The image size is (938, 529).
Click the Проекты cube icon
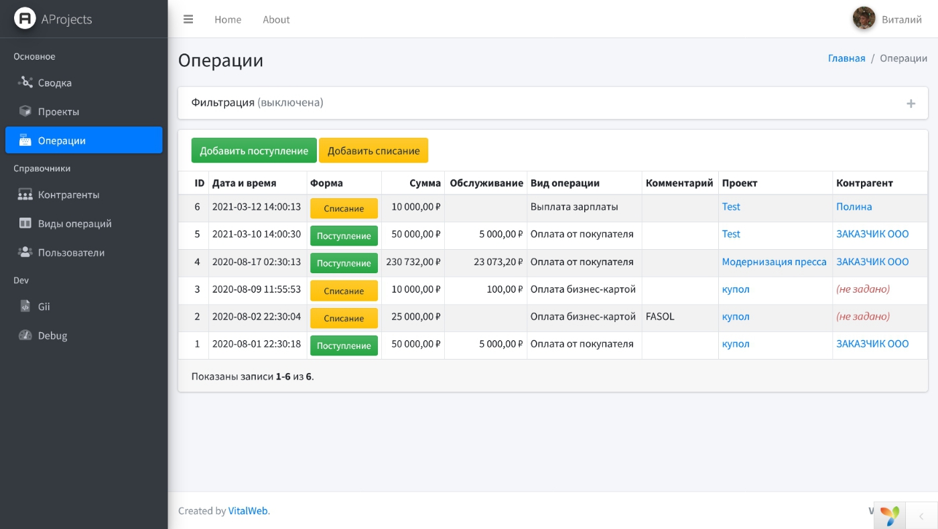click(25, 111)
